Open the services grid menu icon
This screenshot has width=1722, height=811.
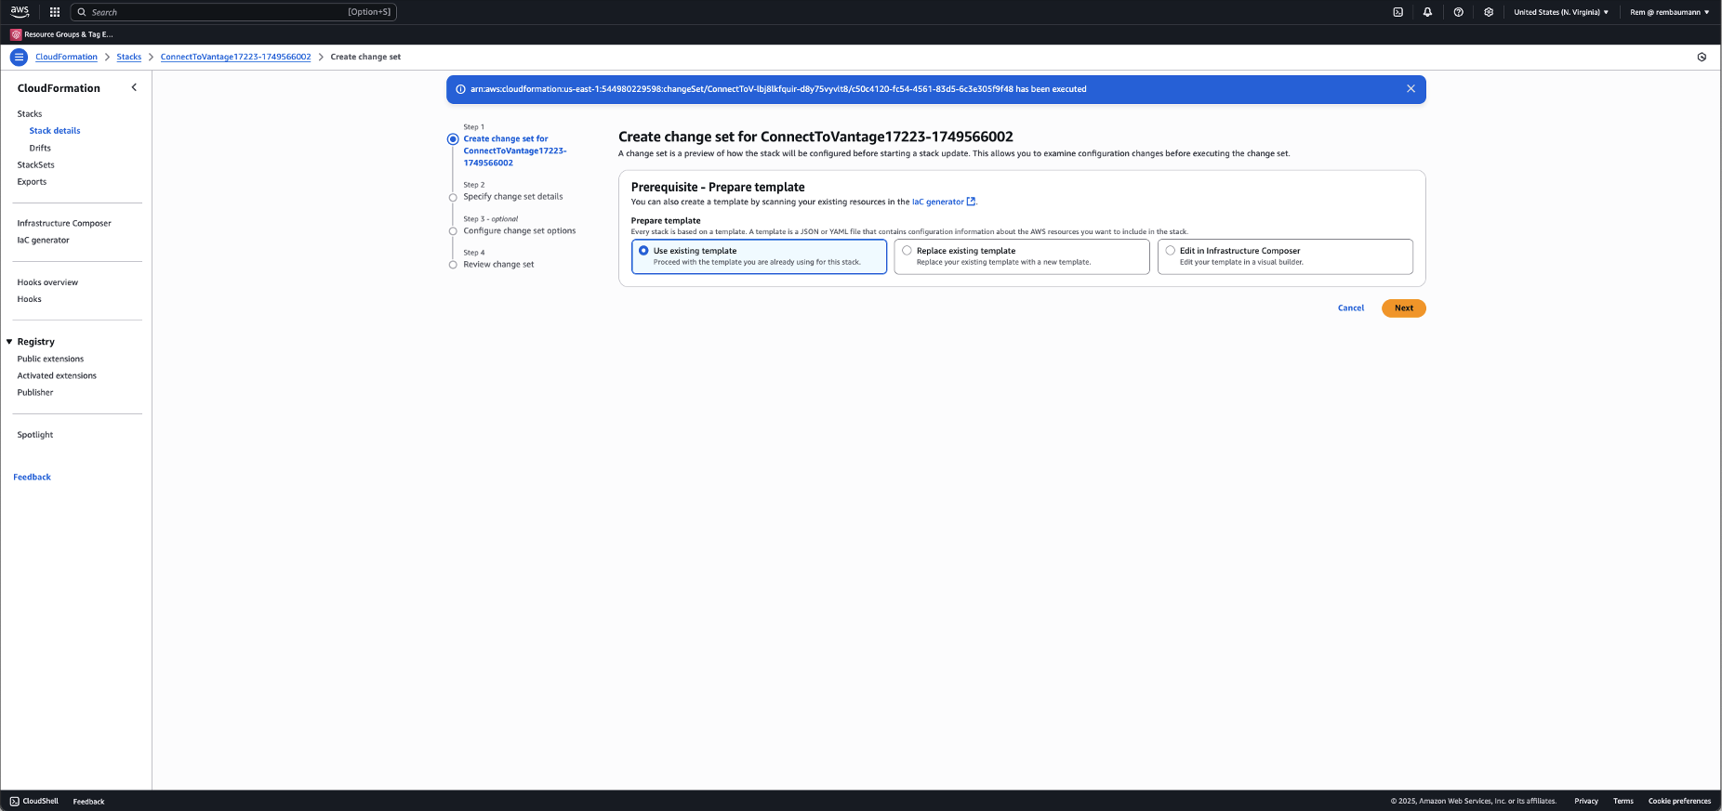(55, 12)
